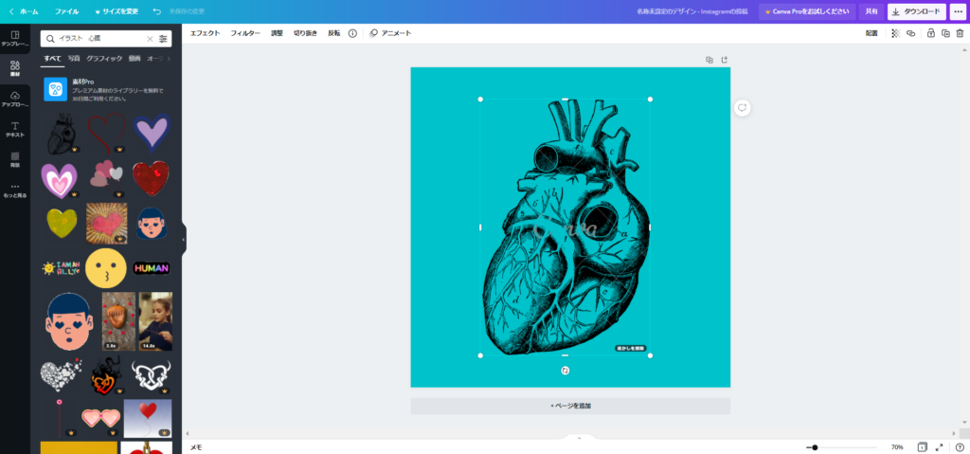Open もっと見る more options in sidebar

[15, 190]
